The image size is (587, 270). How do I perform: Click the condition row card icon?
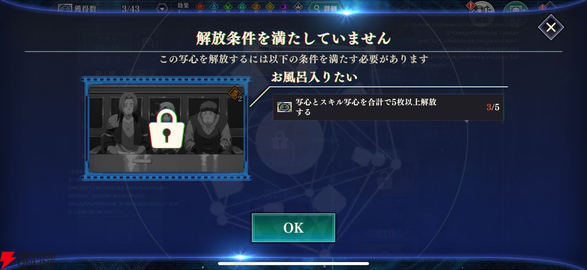tap(285, 107)
